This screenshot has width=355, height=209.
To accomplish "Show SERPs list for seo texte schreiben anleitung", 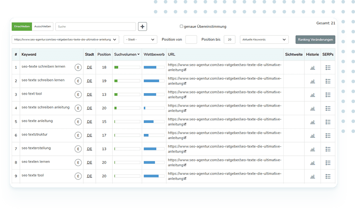I will pyautogui.click(x=328, y=108).
